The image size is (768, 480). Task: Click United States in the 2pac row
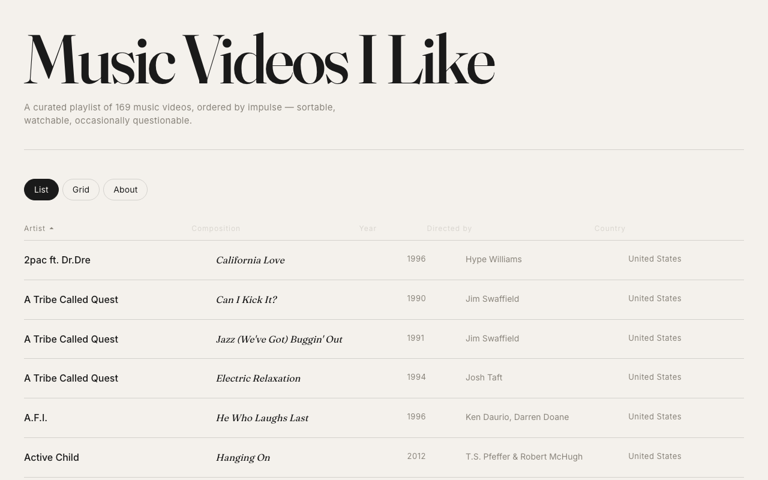[655, 259]
